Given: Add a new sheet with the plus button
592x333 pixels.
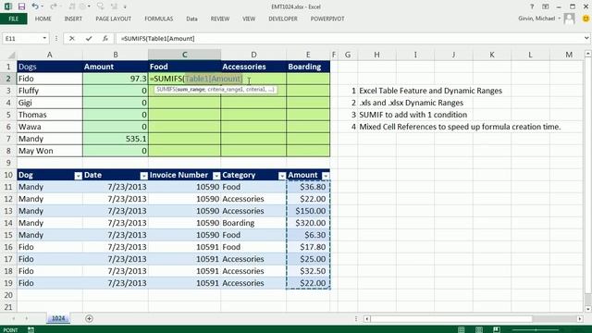Looking at the screenshot, I should [x=89, y=318].
